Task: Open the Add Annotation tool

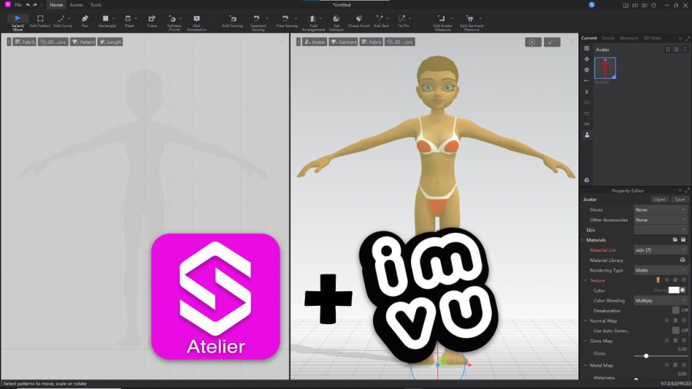Action: (196, 19)
